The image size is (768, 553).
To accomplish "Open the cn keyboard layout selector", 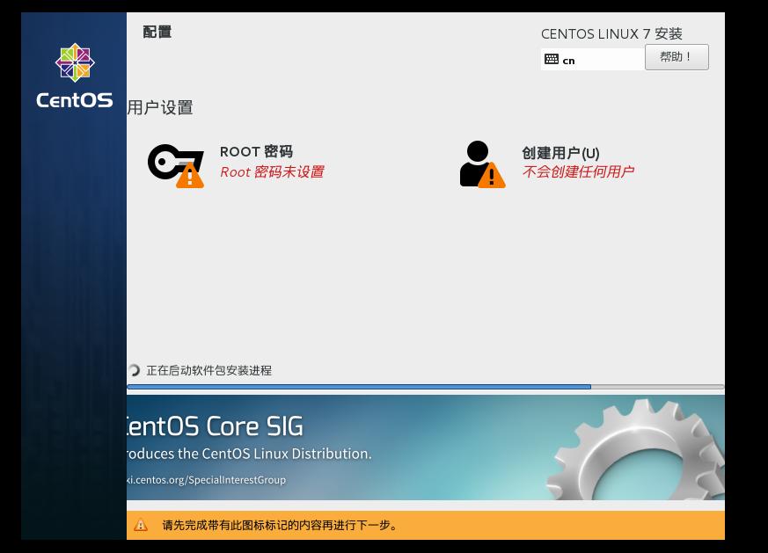I will coord(592,59).
